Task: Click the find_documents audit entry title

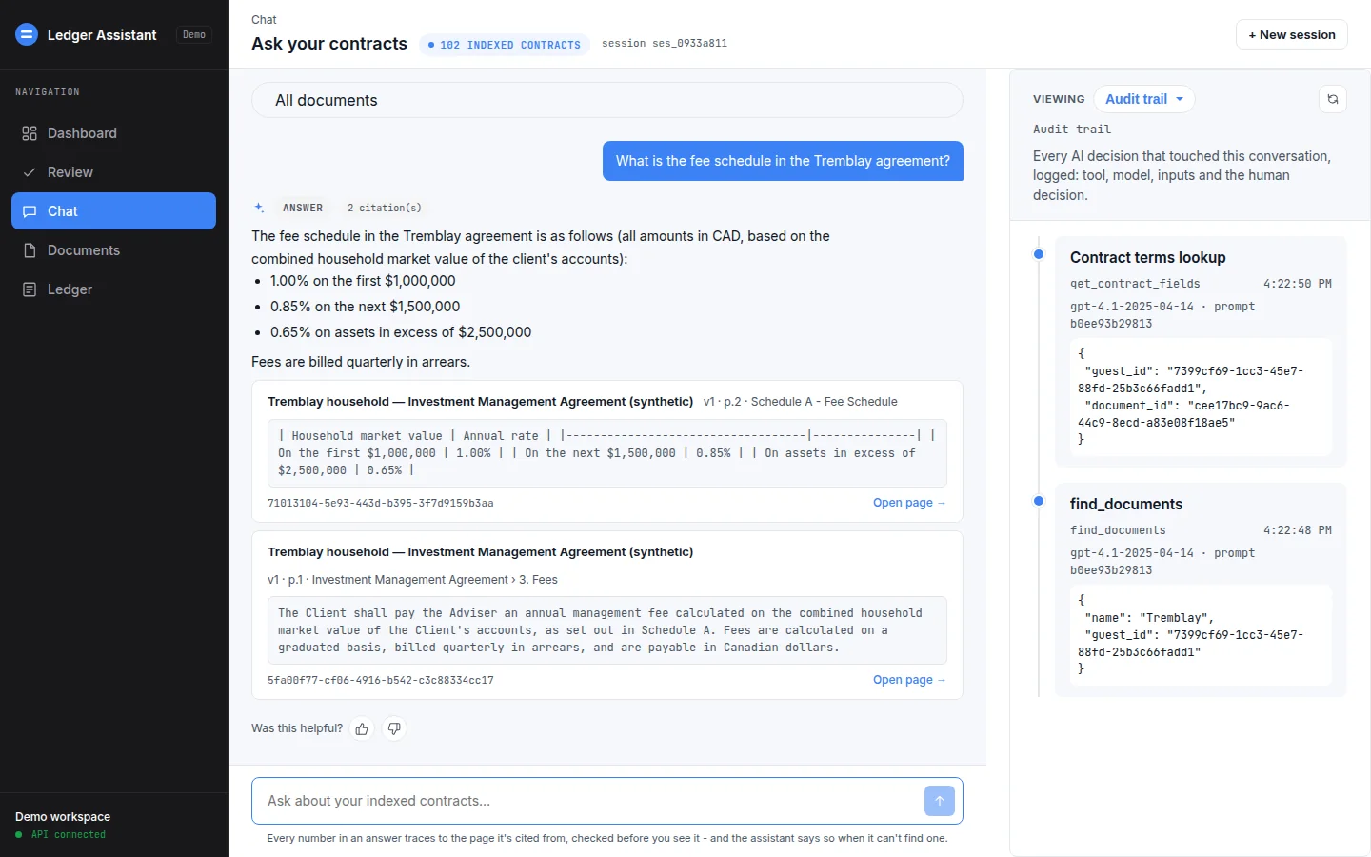Action: coord(1126,504)
